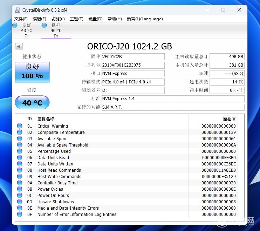Viewport: 260px width, 231px height.
Task: Click status orb of Critical Warning row
Action: click(x=20, y=126)
